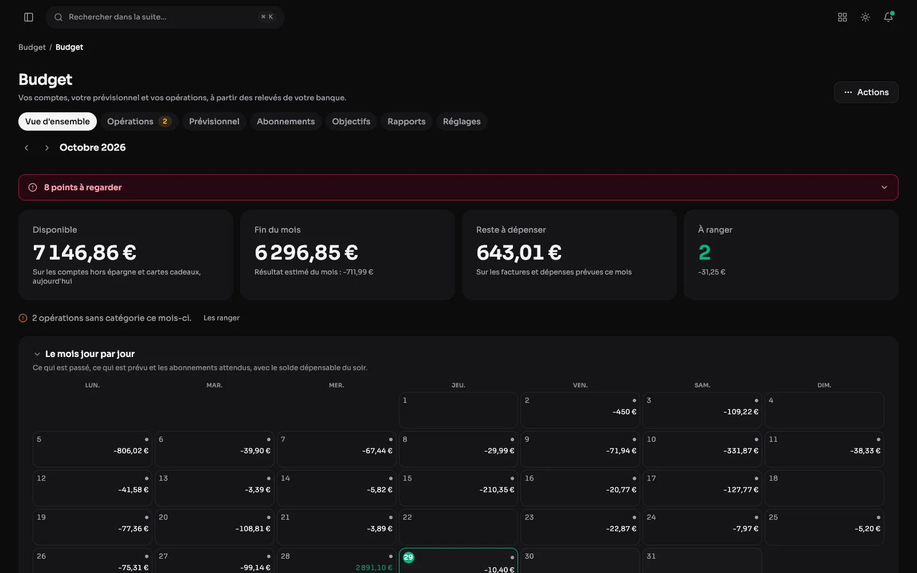The image size is (917, 573).
Task: Select the empty day 22 cell
Action: pos(458,527)
